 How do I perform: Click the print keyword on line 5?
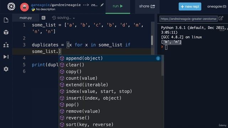coord(38,65)
